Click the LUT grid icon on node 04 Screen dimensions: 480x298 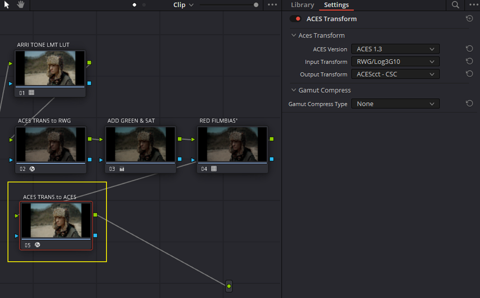(x=214, y=169)
